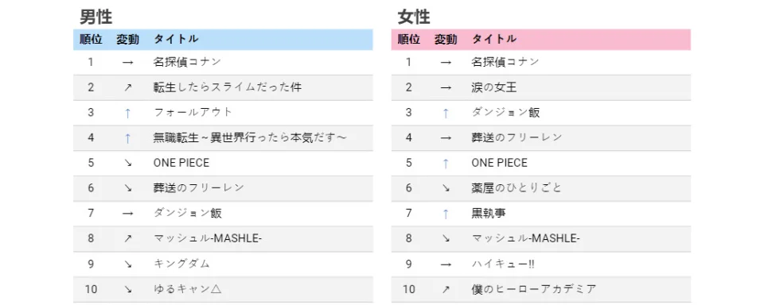Click blue up arrow beside women's ダンジョン飯

(x=446, y=113)
